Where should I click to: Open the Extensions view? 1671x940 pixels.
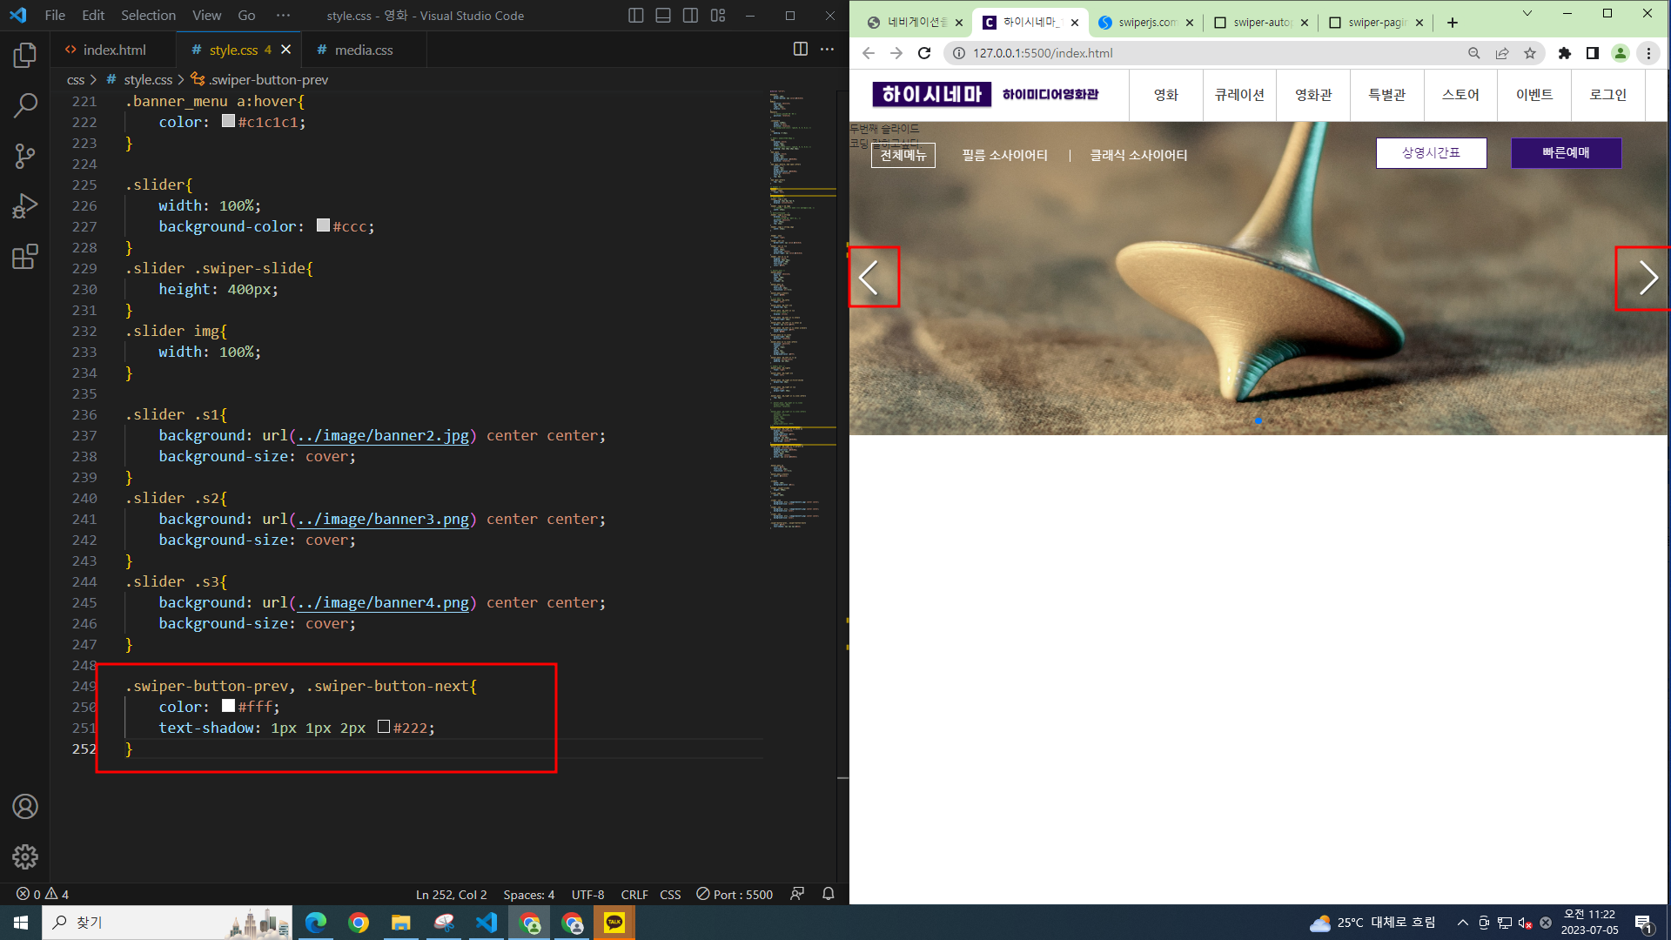click(25, 257)
